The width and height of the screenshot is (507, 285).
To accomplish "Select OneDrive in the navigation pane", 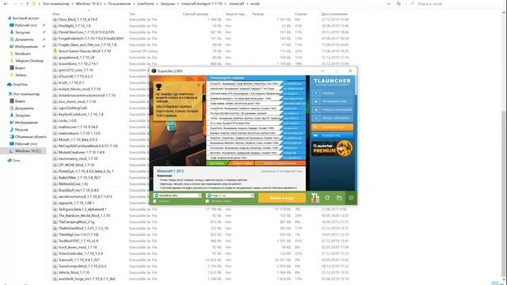I will [x=20, y=85].
